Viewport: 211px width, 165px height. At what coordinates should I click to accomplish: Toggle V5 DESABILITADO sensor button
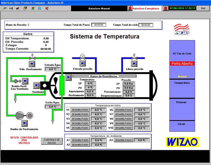(80, 128)
